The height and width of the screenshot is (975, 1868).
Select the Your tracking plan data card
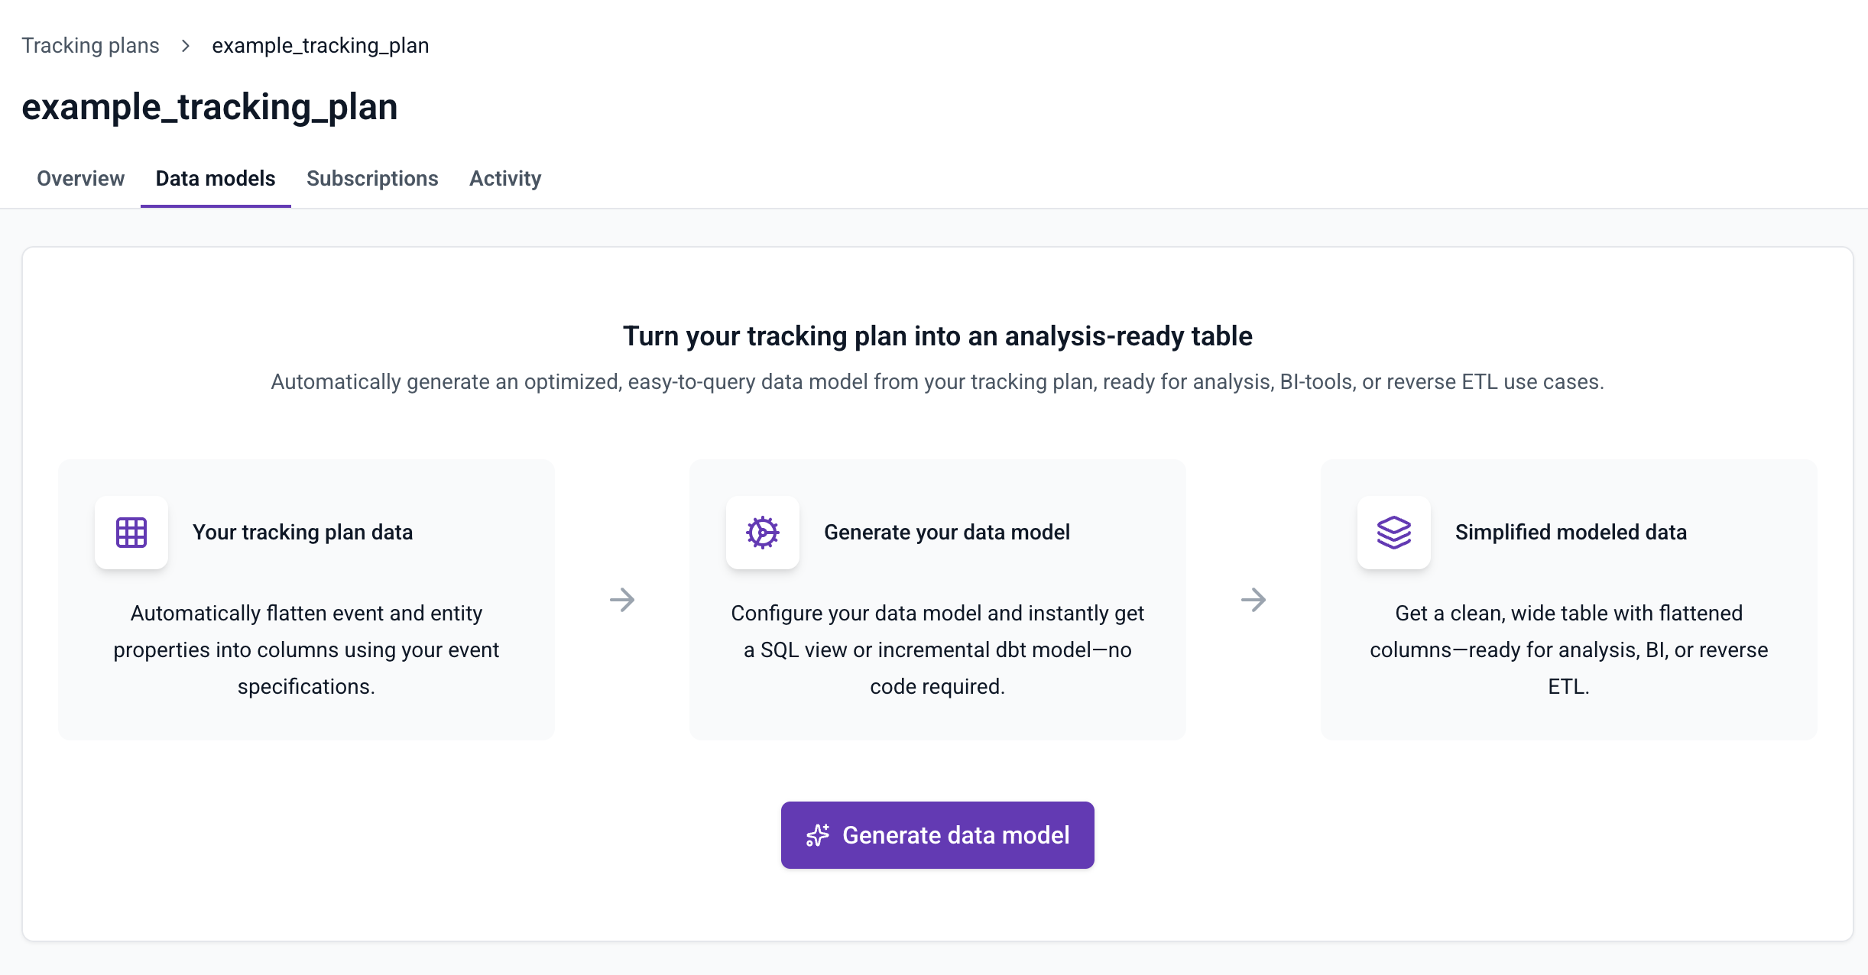pyautogui.click(x=306, y=599)
